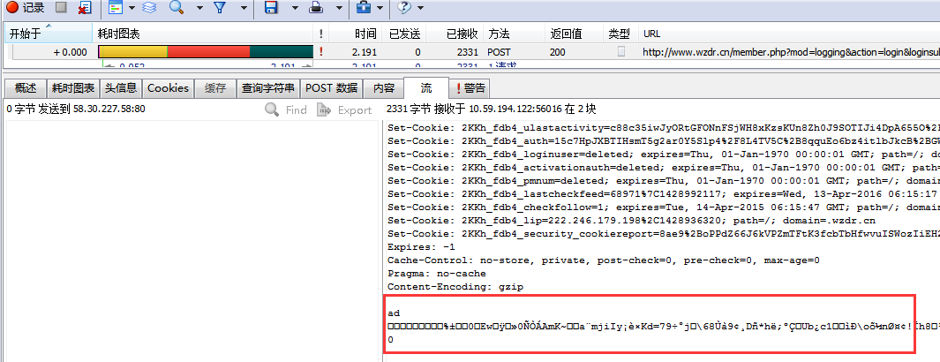Sort by the 时间 column header
This screenshot has width=940, height=362.
(355, 34)
